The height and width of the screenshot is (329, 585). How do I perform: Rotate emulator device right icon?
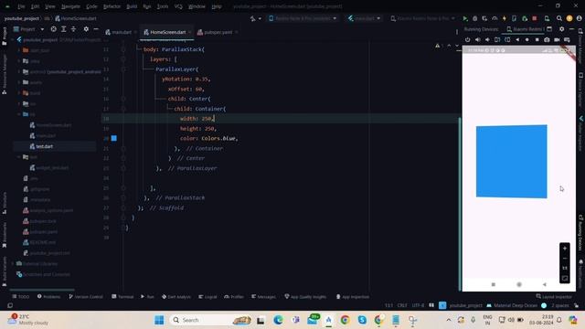507,39
